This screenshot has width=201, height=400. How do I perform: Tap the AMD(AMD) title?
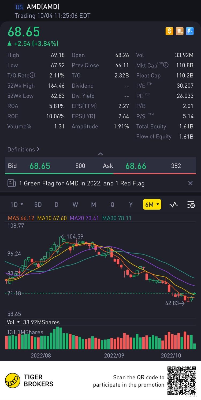(43, 7)
